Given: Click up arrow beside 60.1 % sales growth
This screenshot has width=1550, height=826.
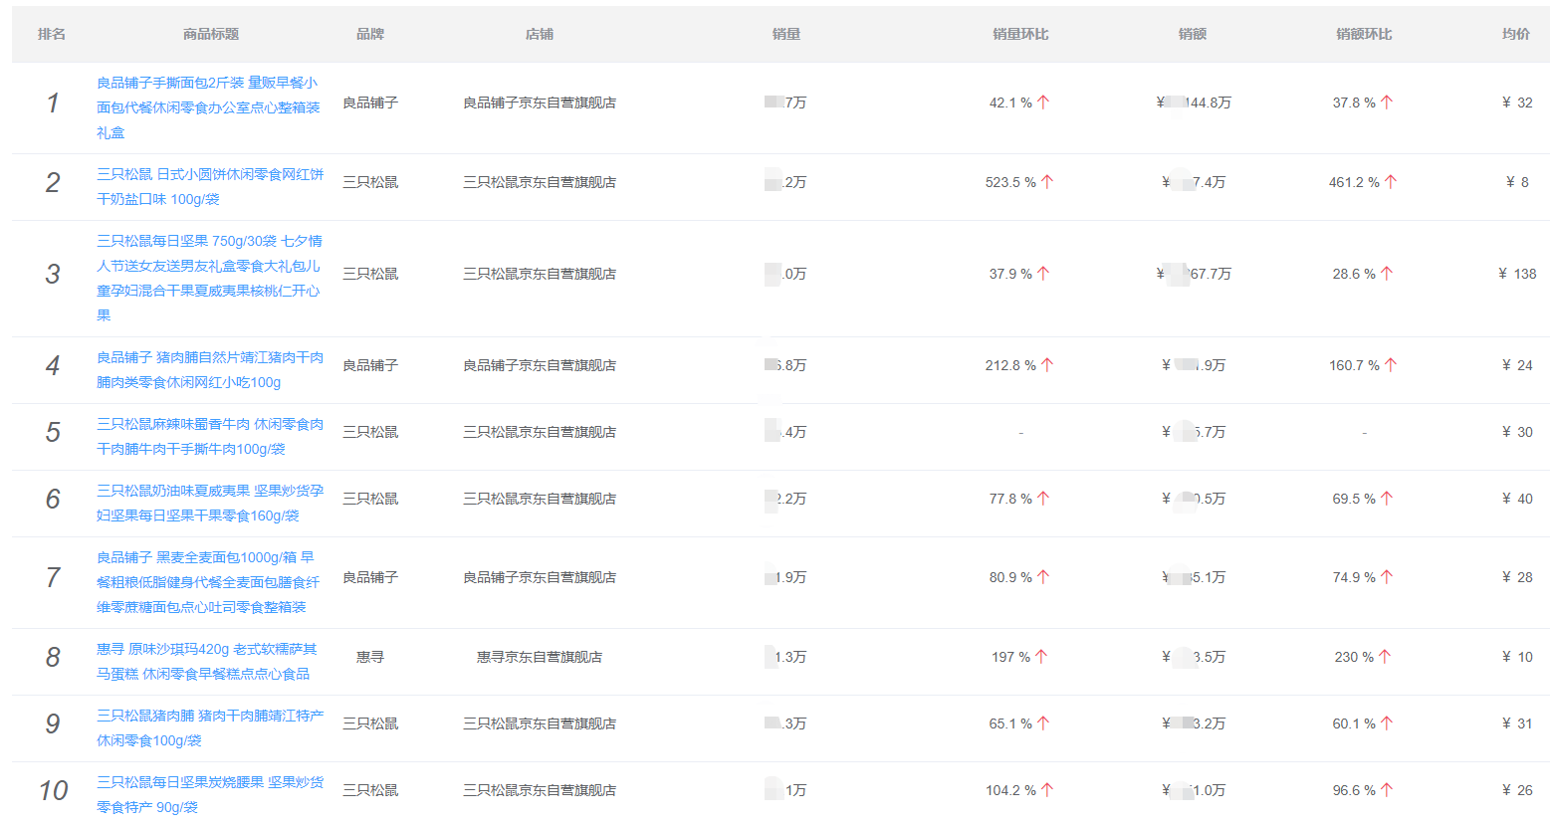Looking at the screenshot, I should [1387, 723].
